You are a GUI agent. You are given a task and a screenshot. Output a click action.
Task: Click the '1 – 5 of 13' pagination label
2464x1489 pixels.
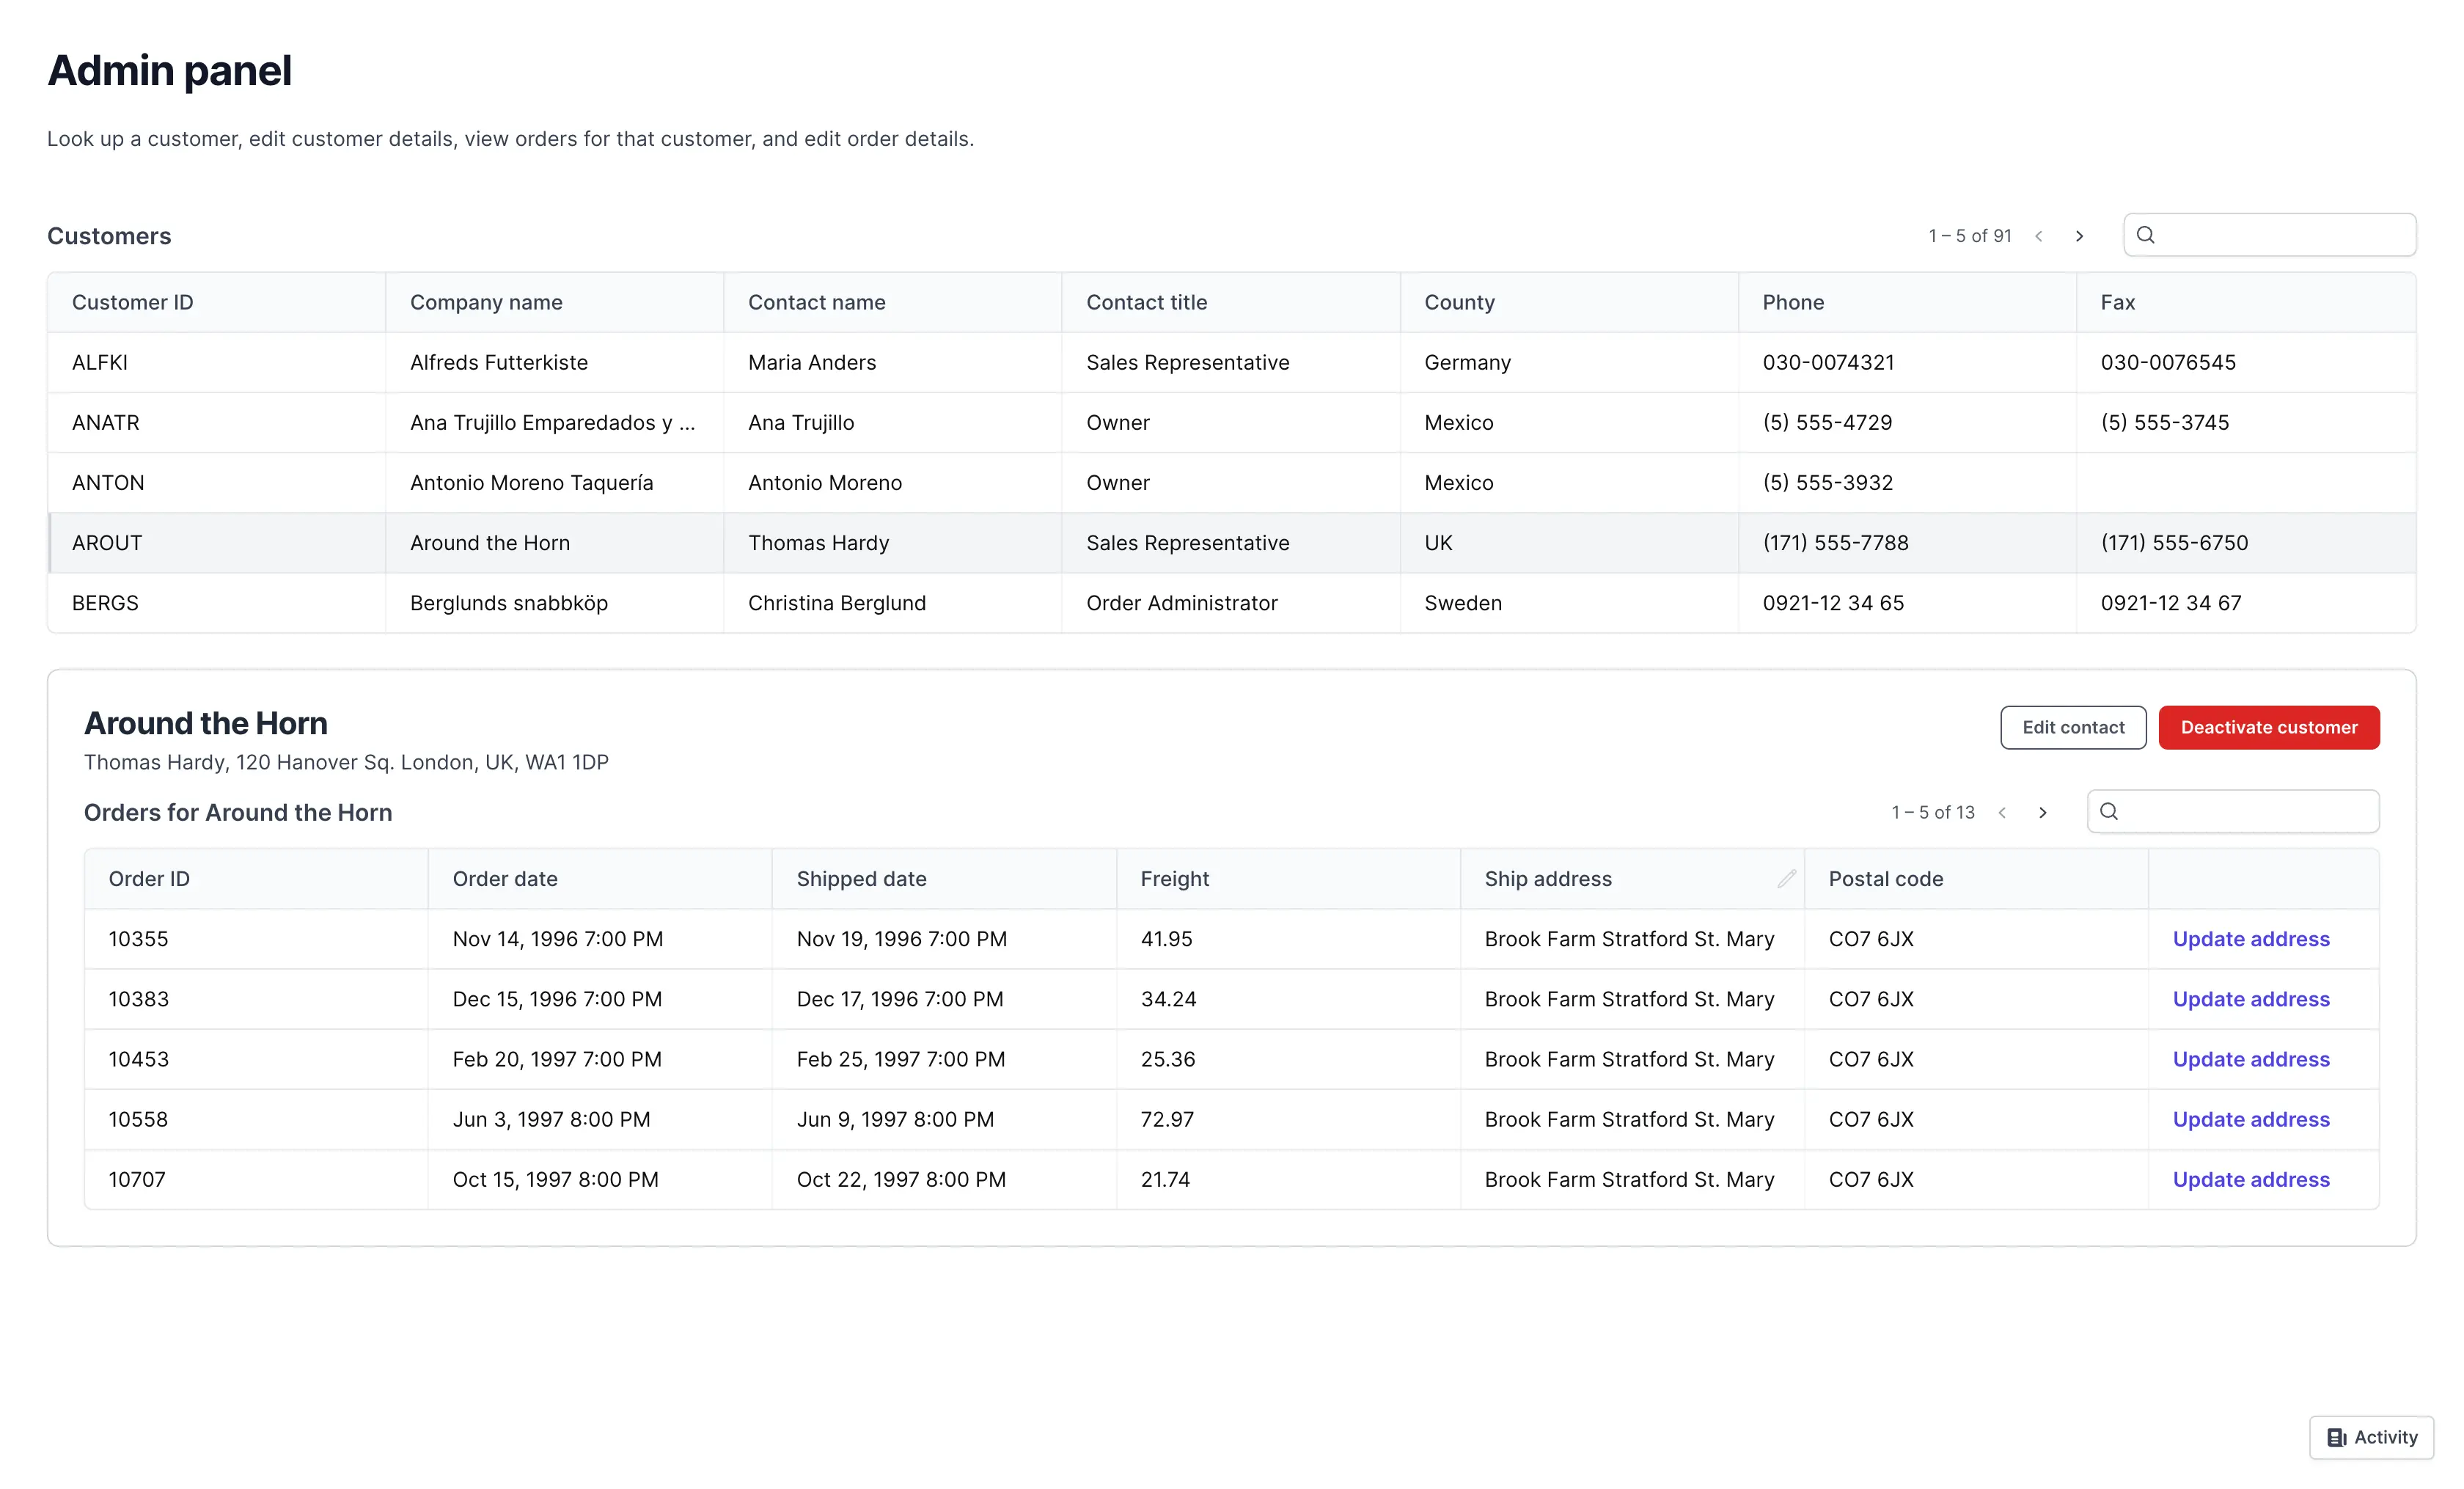1932,813
